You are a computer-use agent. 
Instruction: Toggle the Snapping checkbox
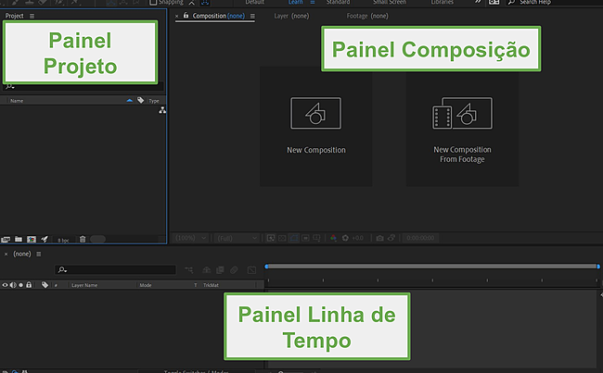[153, 2]
